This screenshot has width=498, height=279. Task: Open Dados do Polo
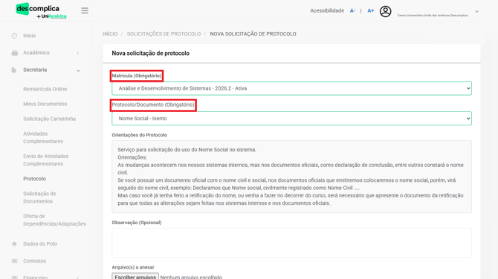40,244
